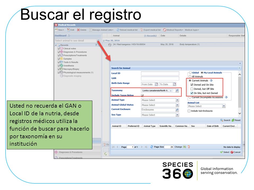The width and height of the screenshot is (254, 190).
Task: Click the Excel export icon in pager
Action: [x=184, y=147]
